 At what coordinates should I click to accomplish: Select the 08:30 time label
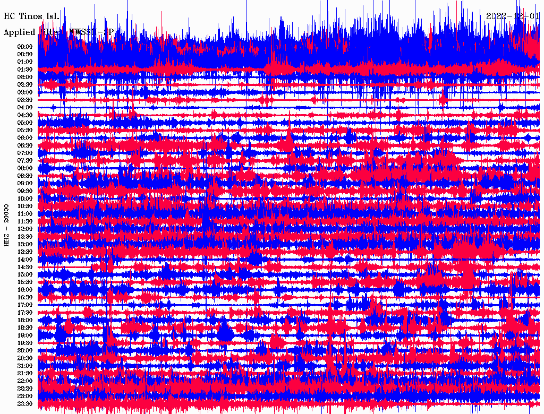click(25, 176)
